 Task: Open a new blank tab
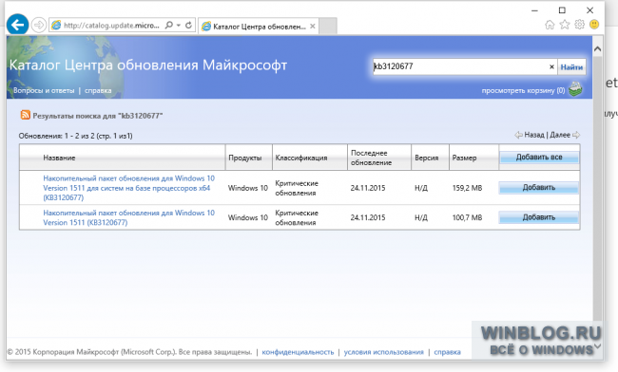[x=327, y=27]
